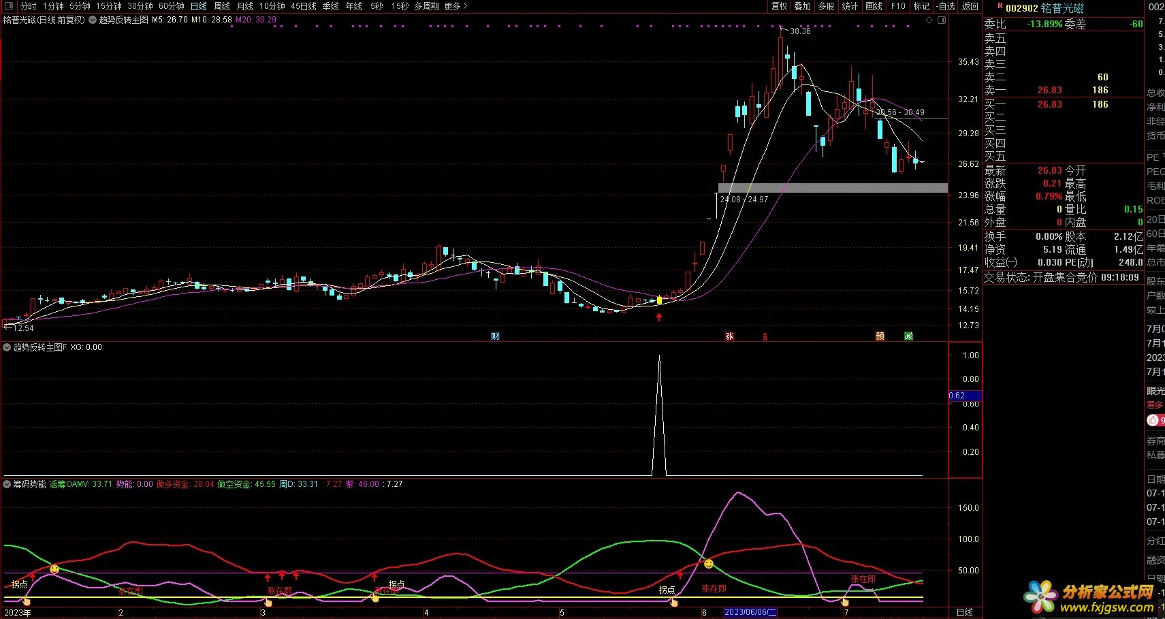This screenshot has height=619, width=1165.
Task: Switch to 季线 quarterly chart
Action: click(331, 6)
